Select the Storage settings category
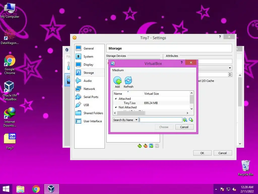258x194 pixels. point(89,72)
